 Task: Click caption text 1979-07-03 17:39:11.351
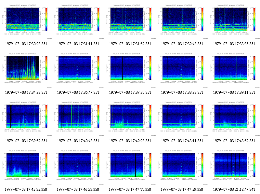pyautogui.click(x=234, y=92)
